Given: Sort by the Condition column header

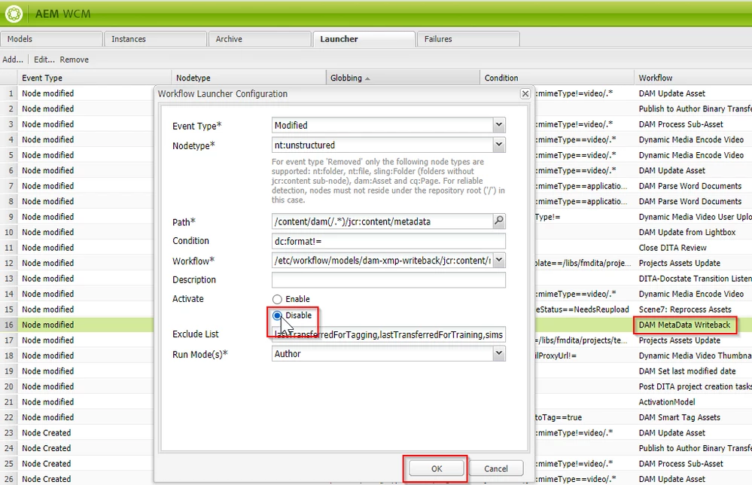Looking at the screenshot, I should tap(557, 78).
